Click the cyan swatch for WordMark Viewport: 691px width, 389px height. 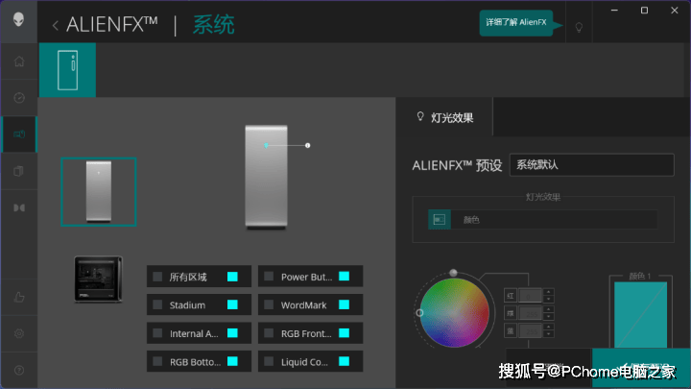345,304
